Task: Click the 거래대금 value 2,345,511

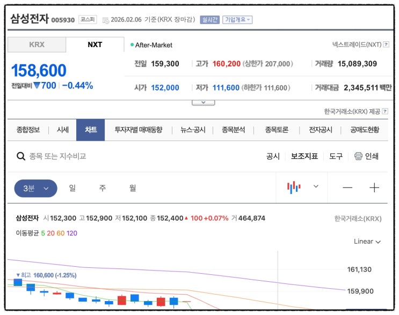Action: 361,88
